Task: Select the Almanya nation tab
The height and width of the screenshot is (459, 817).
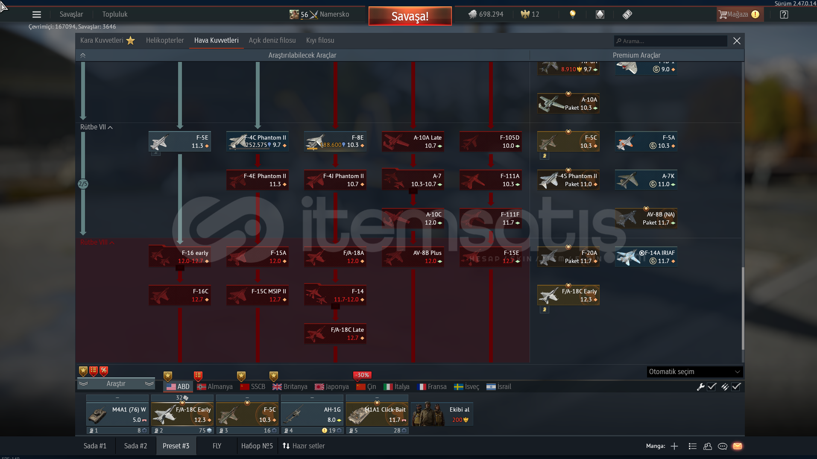Action: [215, 387]
